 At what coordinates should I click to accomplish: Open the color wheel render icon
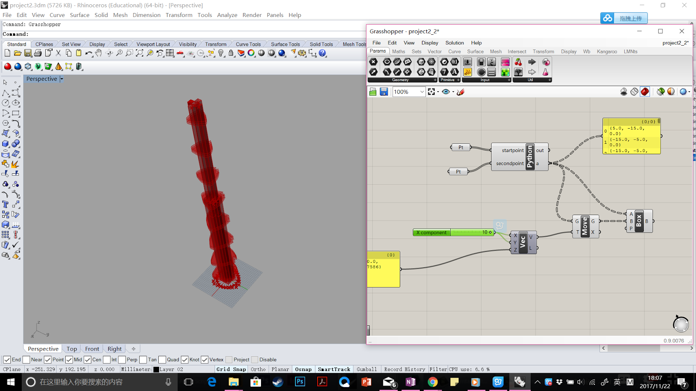(x=251, y=53)
